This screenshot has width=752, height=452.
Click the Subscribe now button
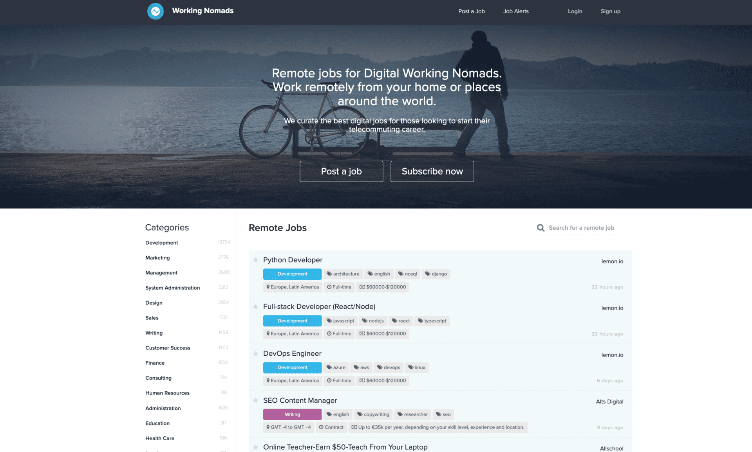point(432,171)
